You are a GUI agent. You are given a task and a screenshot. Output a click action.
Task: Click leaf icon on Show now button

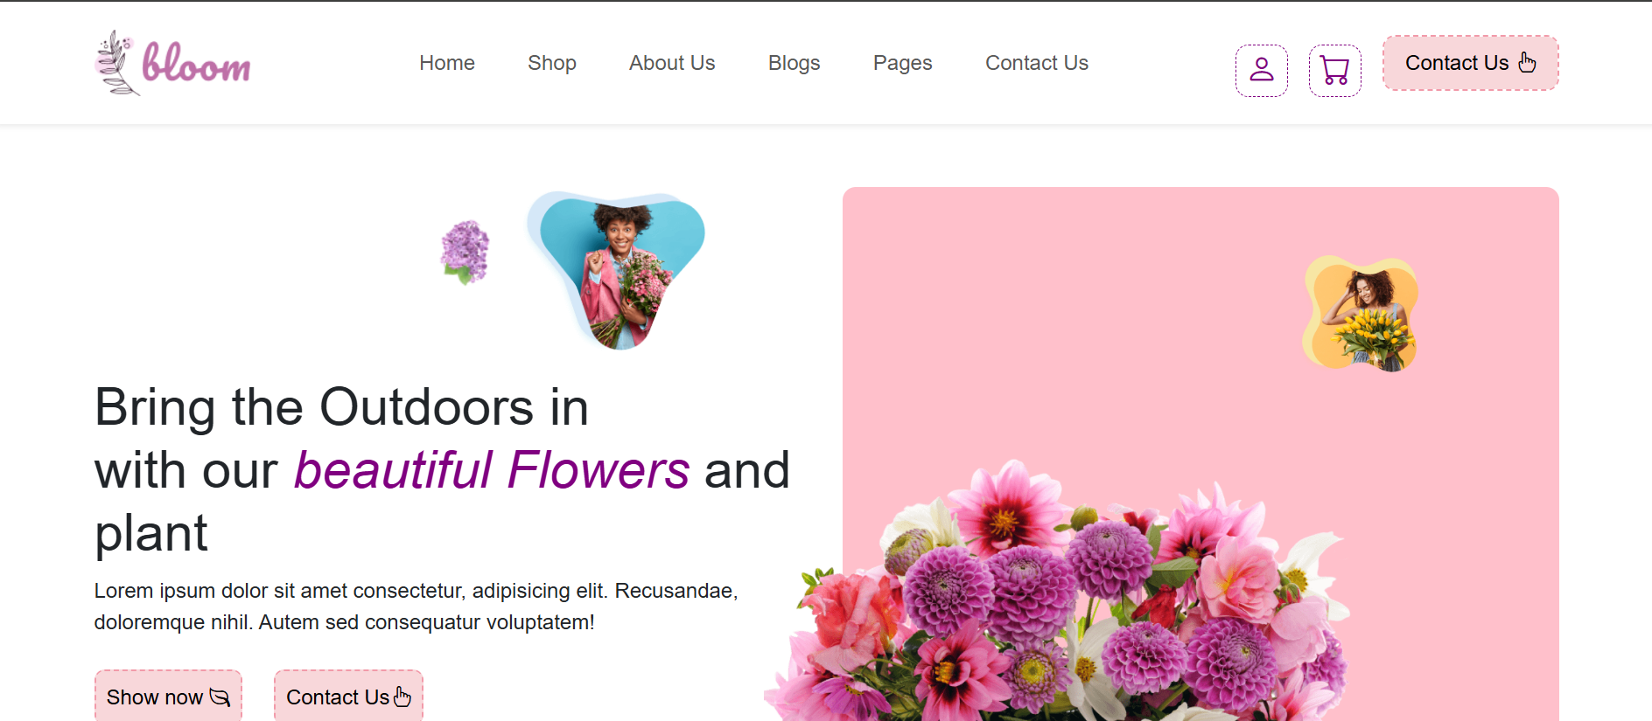pyautogui.click(x=220, y=697)
